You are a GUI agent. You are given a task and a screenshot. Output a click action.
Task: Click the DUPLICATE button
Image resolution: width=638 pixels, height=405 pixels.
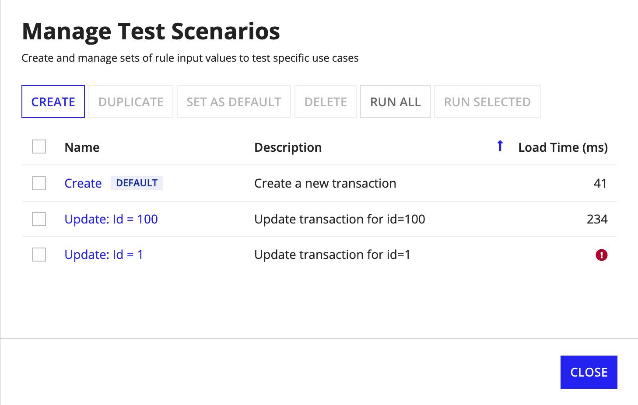[x=131, y=101]
